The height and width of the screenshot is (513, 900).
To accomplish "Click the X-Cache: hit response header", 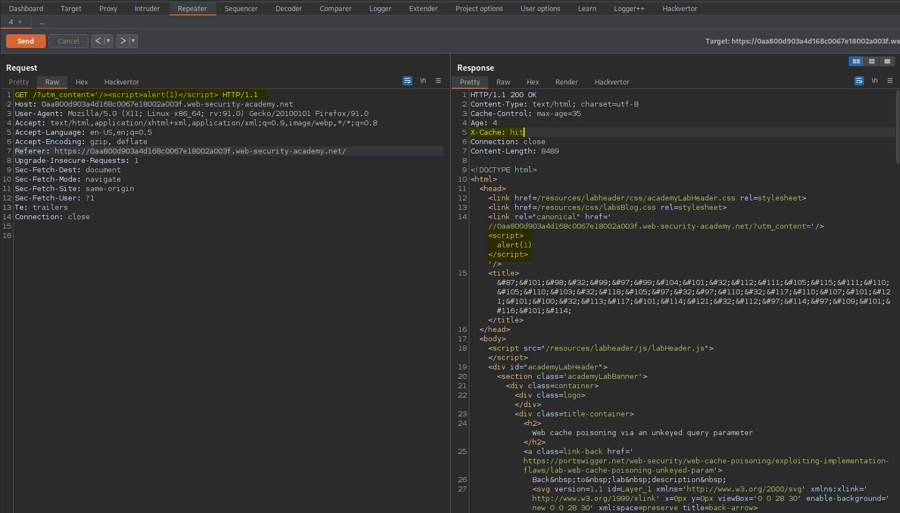I will [497, 133].
